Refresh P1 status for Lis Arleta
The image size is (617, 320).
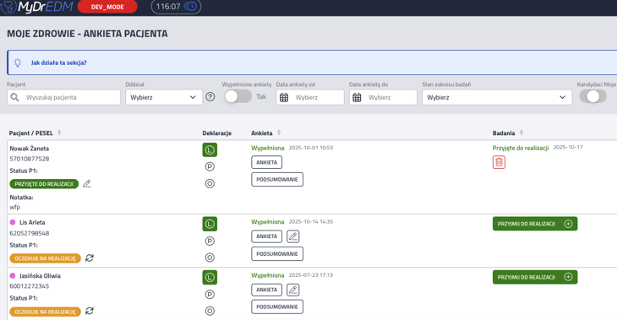click(x=90, y=258)
